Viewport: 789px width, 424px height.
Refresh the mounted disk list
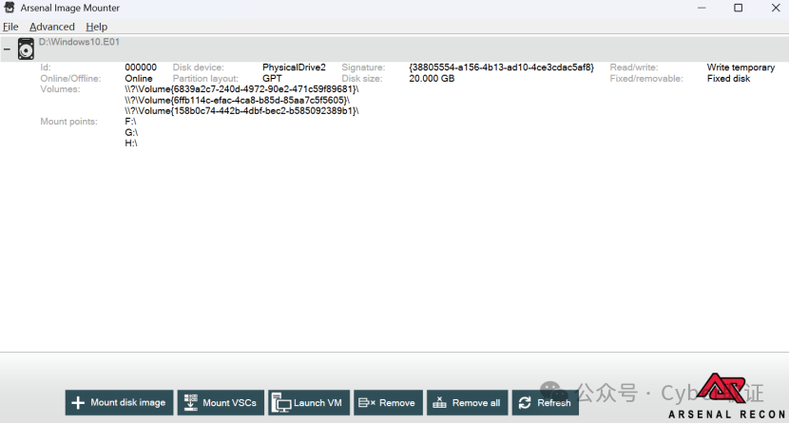click(x=545, y=402)
